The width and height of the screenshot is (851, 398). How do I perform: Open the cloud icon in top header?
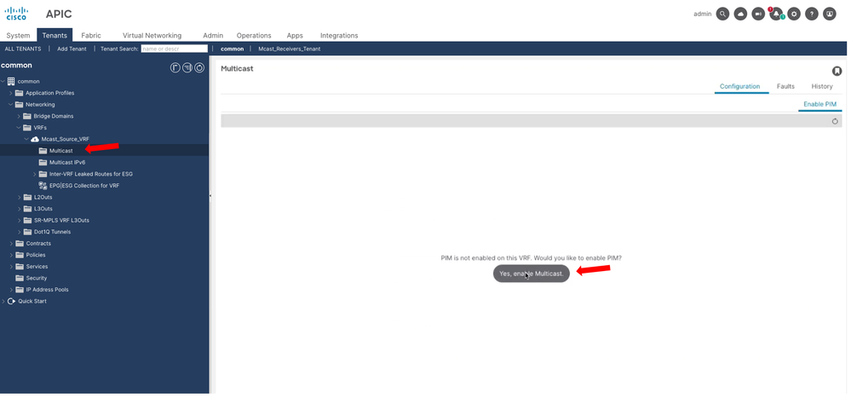click(x=740, y=14)
